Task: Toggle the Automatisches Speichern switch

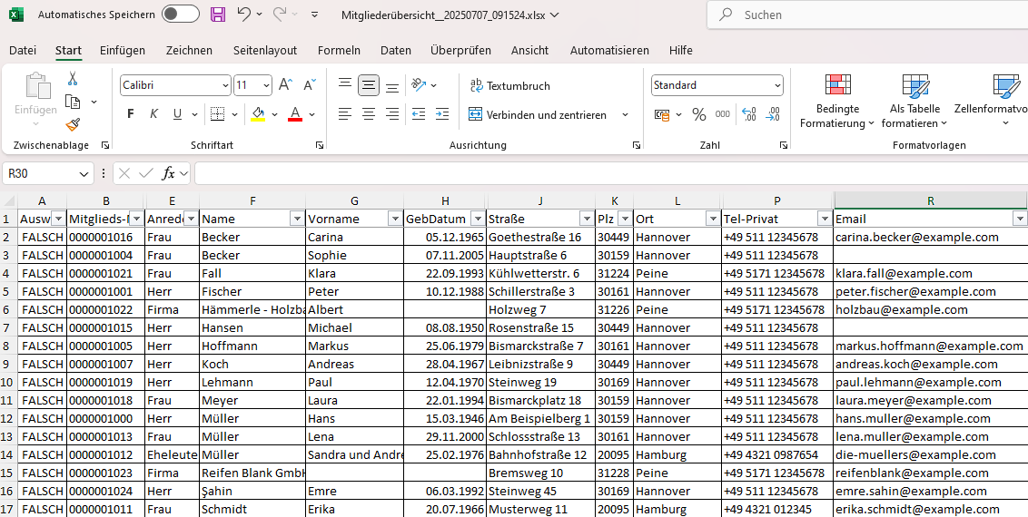Action: point(180,15)
